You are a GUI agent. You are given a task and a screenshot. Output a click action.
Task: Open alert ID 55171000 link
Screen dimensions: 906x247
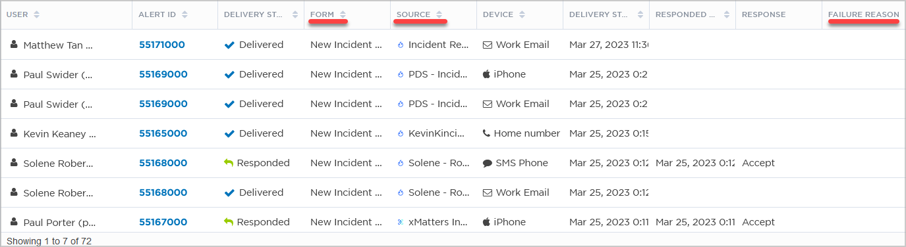pyautogui.click(x=162, y=45)
